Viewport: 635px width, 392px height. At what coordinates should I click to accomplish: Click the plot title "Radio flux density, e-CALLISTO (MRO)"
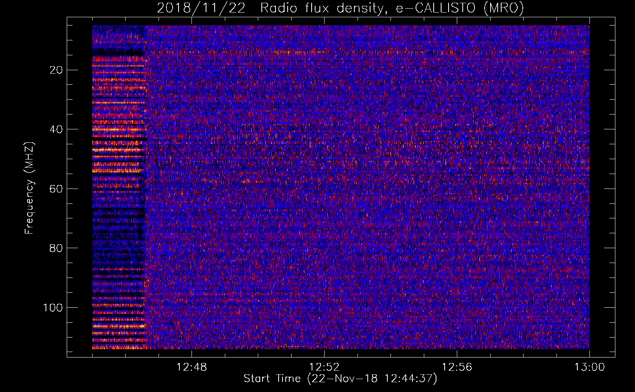tap(392, 8)
